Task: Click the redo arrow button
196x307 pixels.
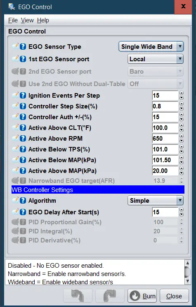Action: (110, 296)
